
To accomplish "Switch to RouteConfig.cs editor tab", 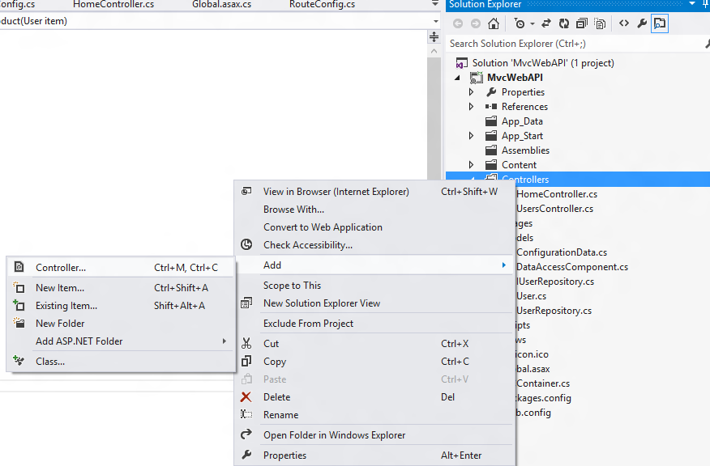I will click(322, 5).
